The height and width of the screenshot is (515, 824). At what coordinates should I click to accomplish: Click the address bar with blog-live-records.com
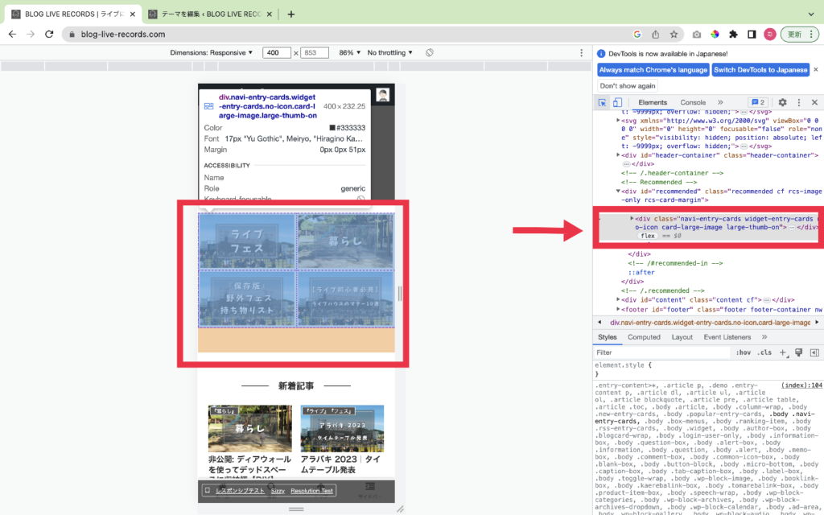347,34
